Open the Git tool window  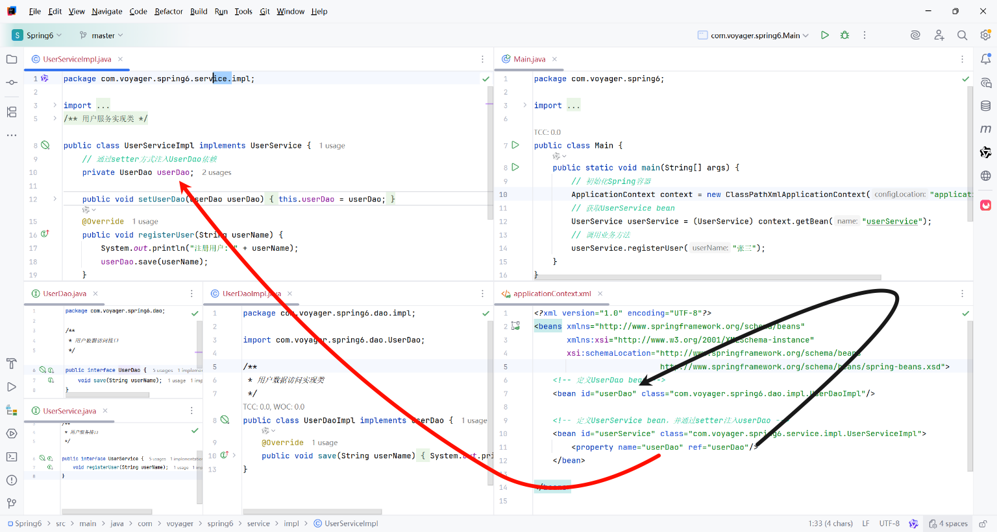(11, 503)
